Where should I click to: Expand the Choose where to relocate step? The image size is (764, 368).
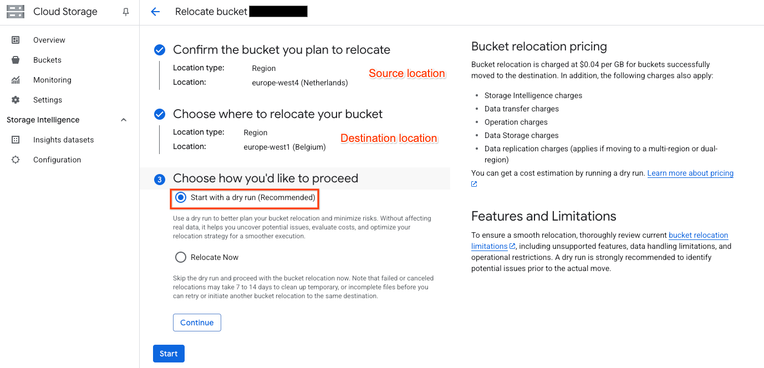click(x=277, y=114)
